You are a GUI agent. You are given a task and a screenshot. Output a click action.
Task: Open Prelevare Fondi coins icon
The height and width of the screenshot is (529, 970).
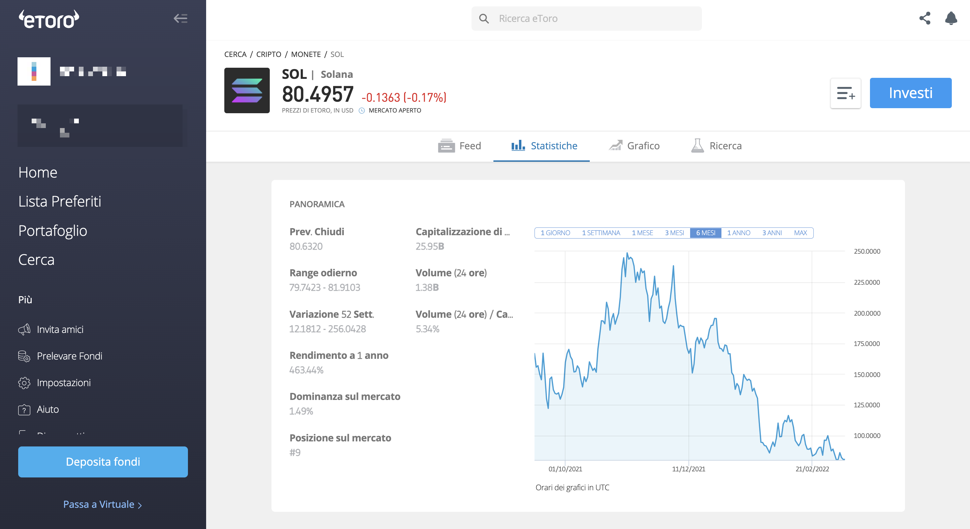[24, 356]
